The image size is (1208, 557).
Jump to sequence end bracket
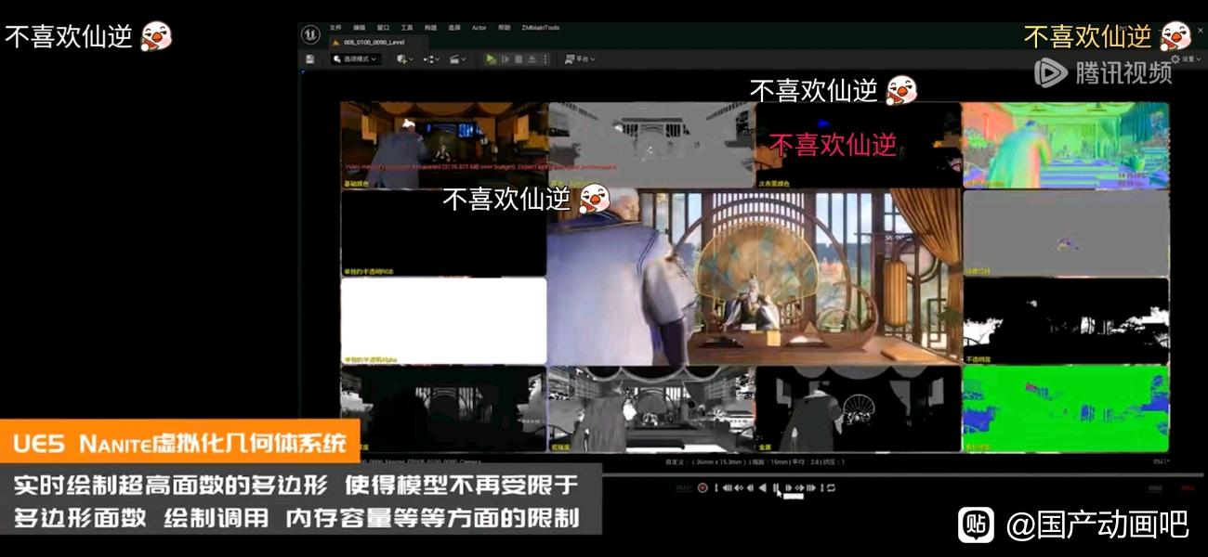coord(822,487)
